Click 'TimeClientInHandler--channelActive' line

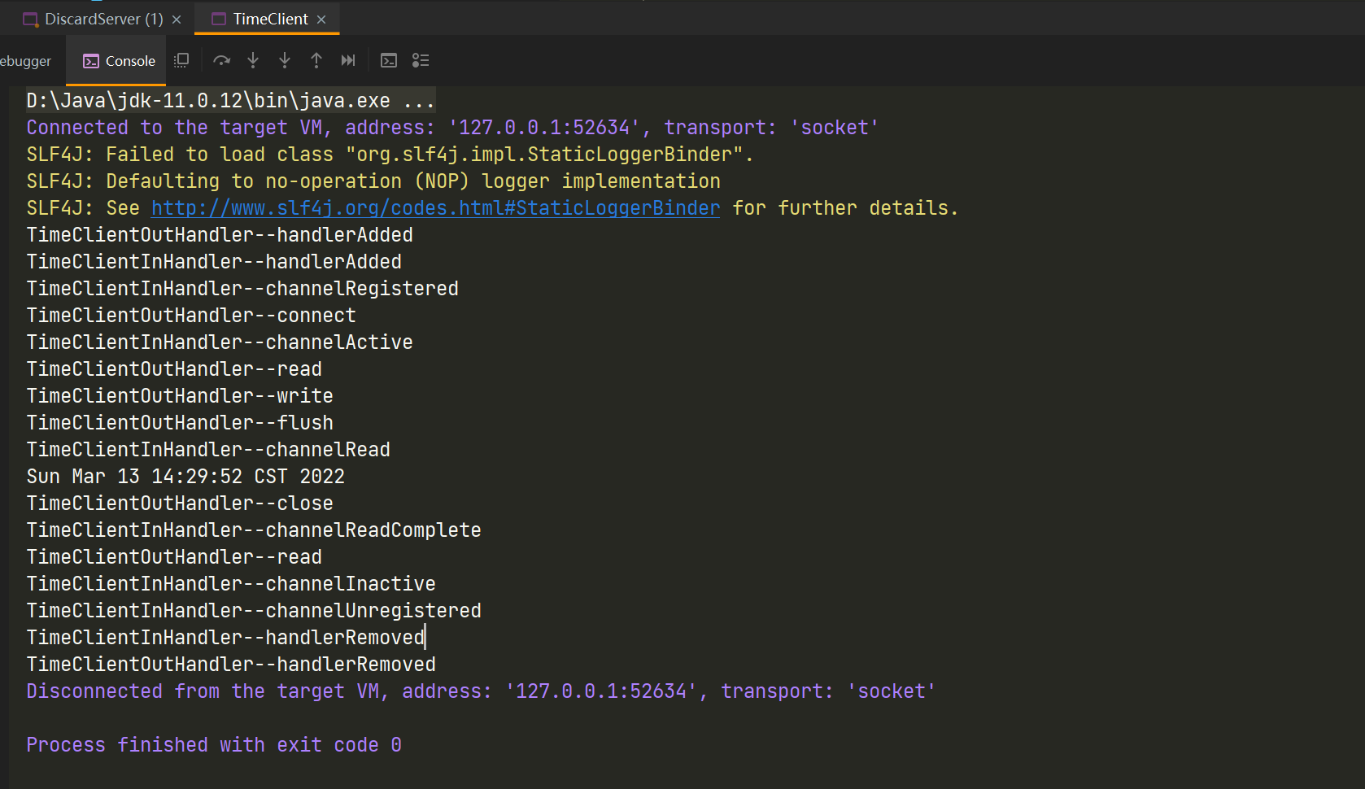tap(220, 342)
